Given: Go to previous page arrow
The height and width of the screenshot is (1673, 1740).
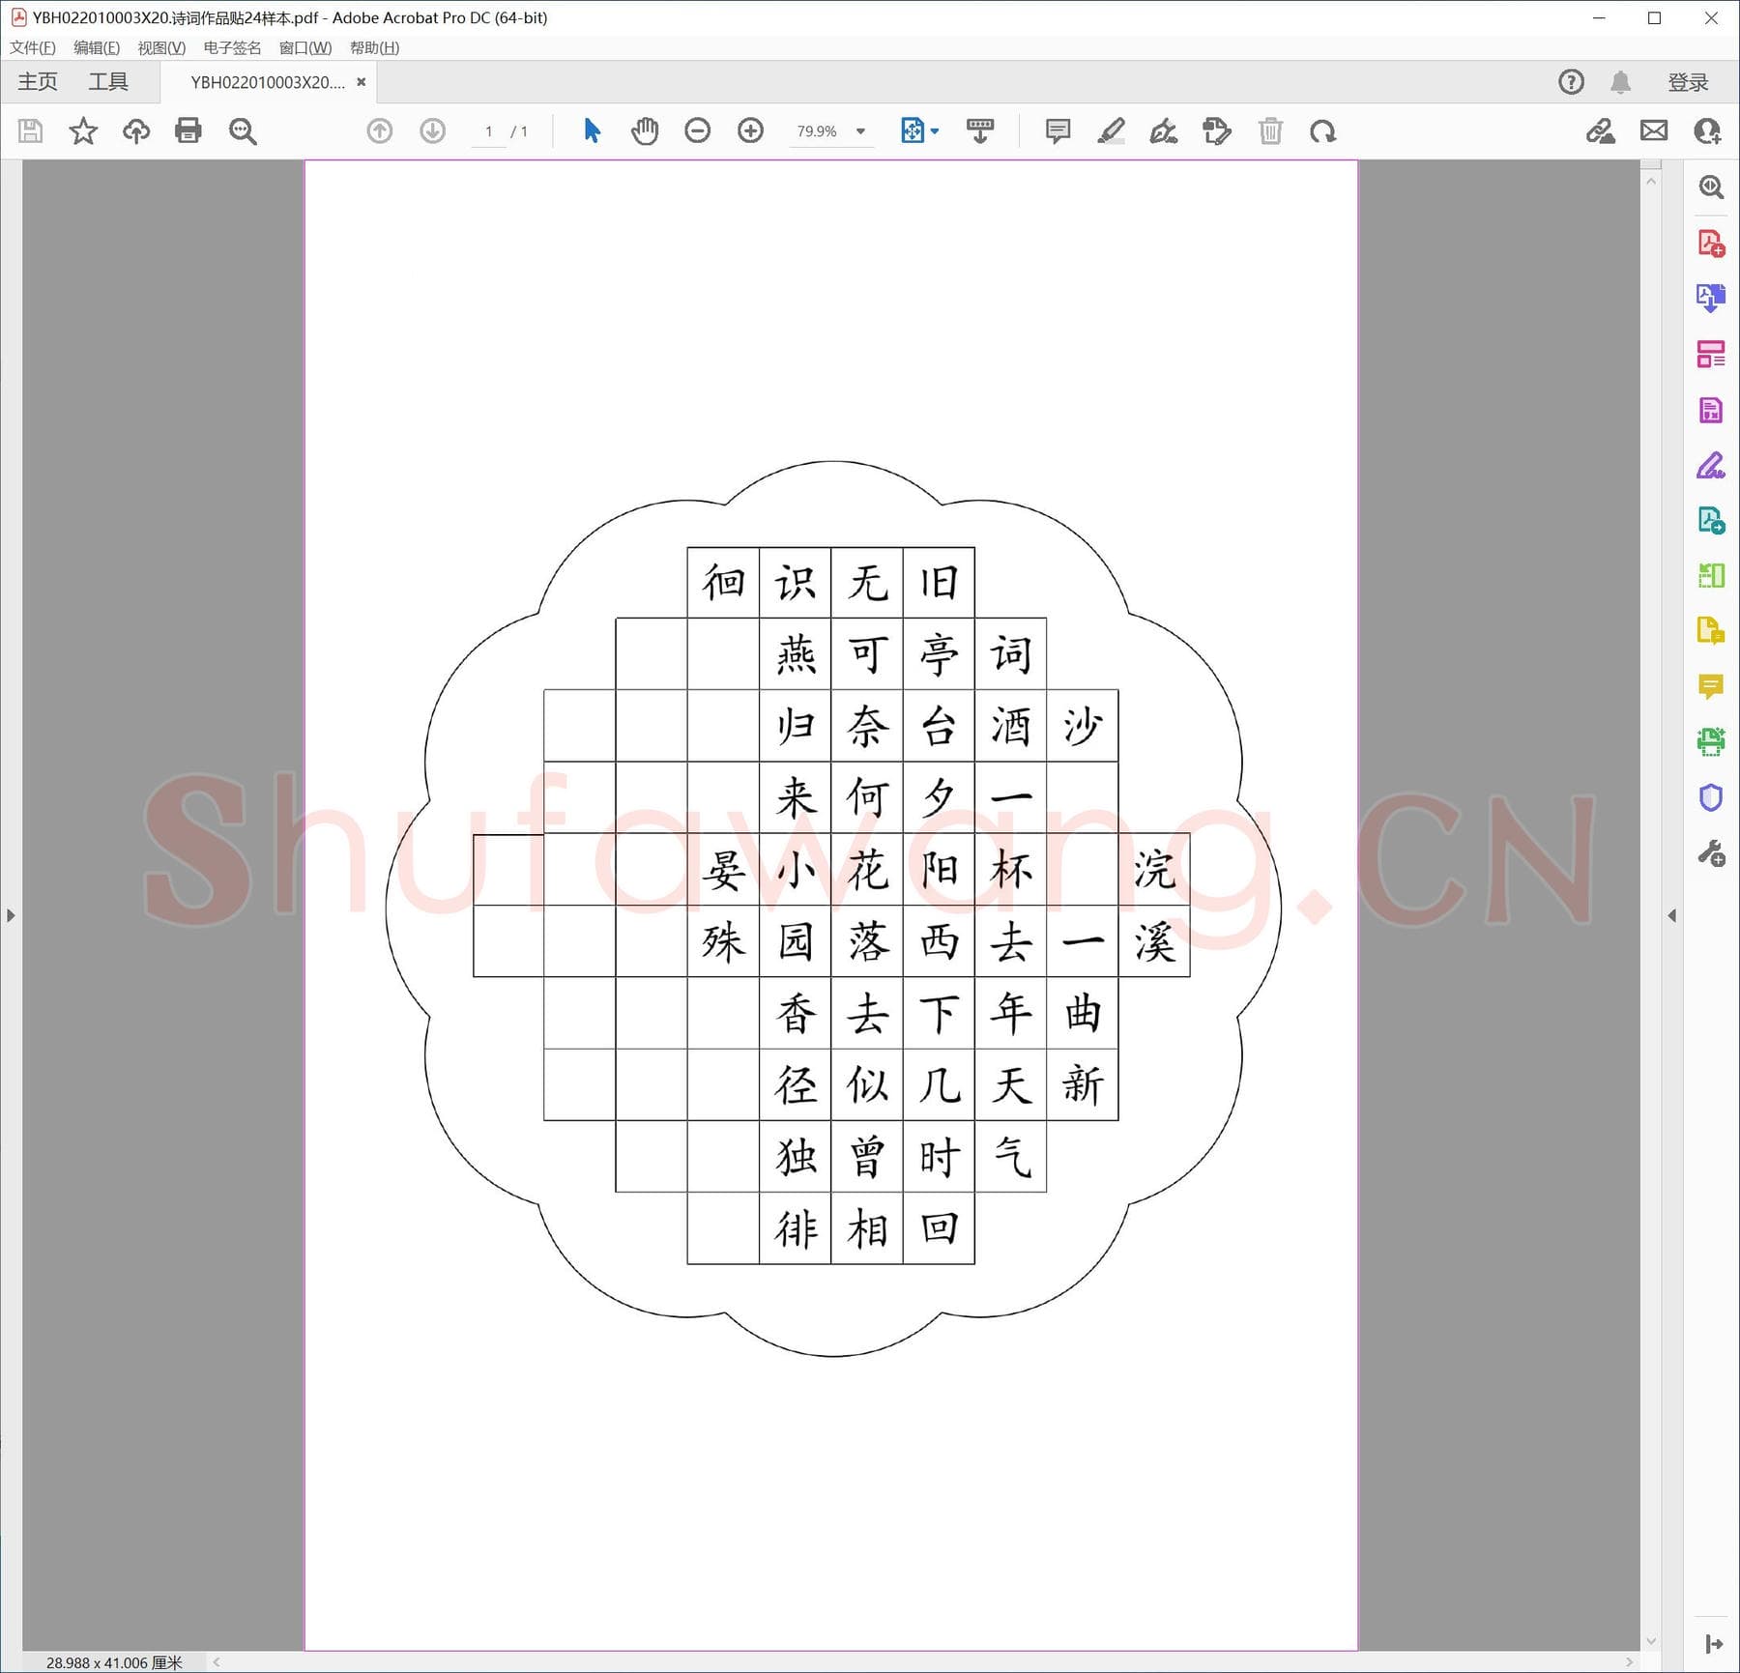Looking at the screenshot, I should (380, 130).
